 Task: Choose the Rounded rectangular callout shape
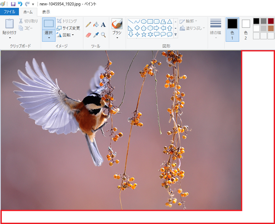[157, 34]
